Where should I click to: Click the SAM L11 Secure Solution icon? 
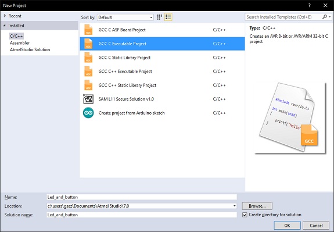(x=88, y=99)
